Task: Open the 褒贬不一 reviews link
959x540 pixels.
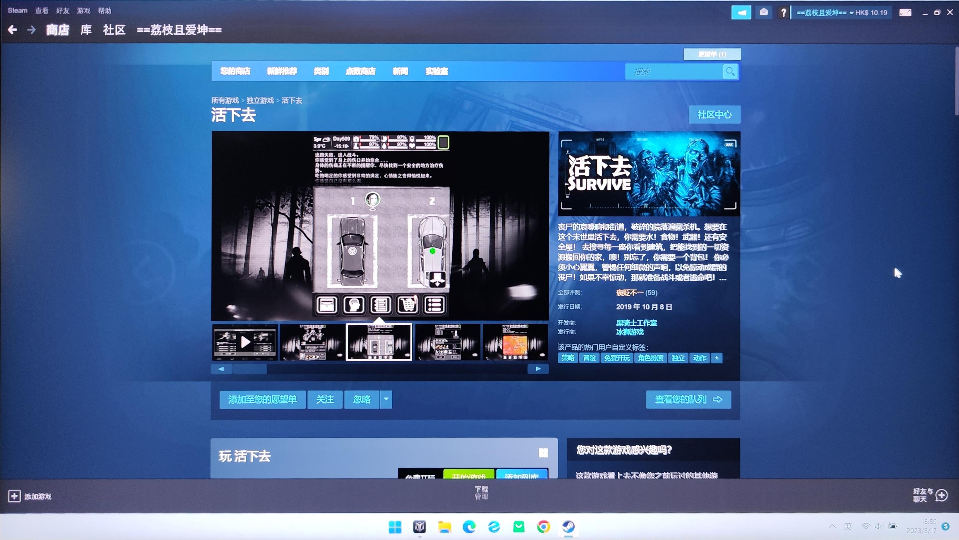Action: [x=629, y=293]
